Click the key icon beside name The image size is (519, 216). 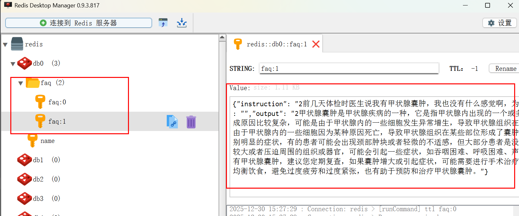click(x=33, y=140)
